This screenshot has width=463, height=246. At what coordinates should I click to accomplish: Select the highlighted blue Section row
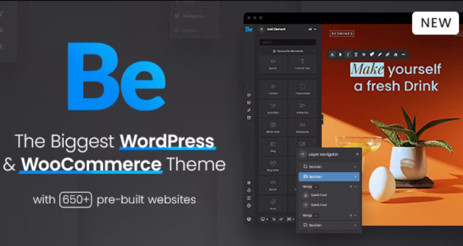tap(329, 176)
